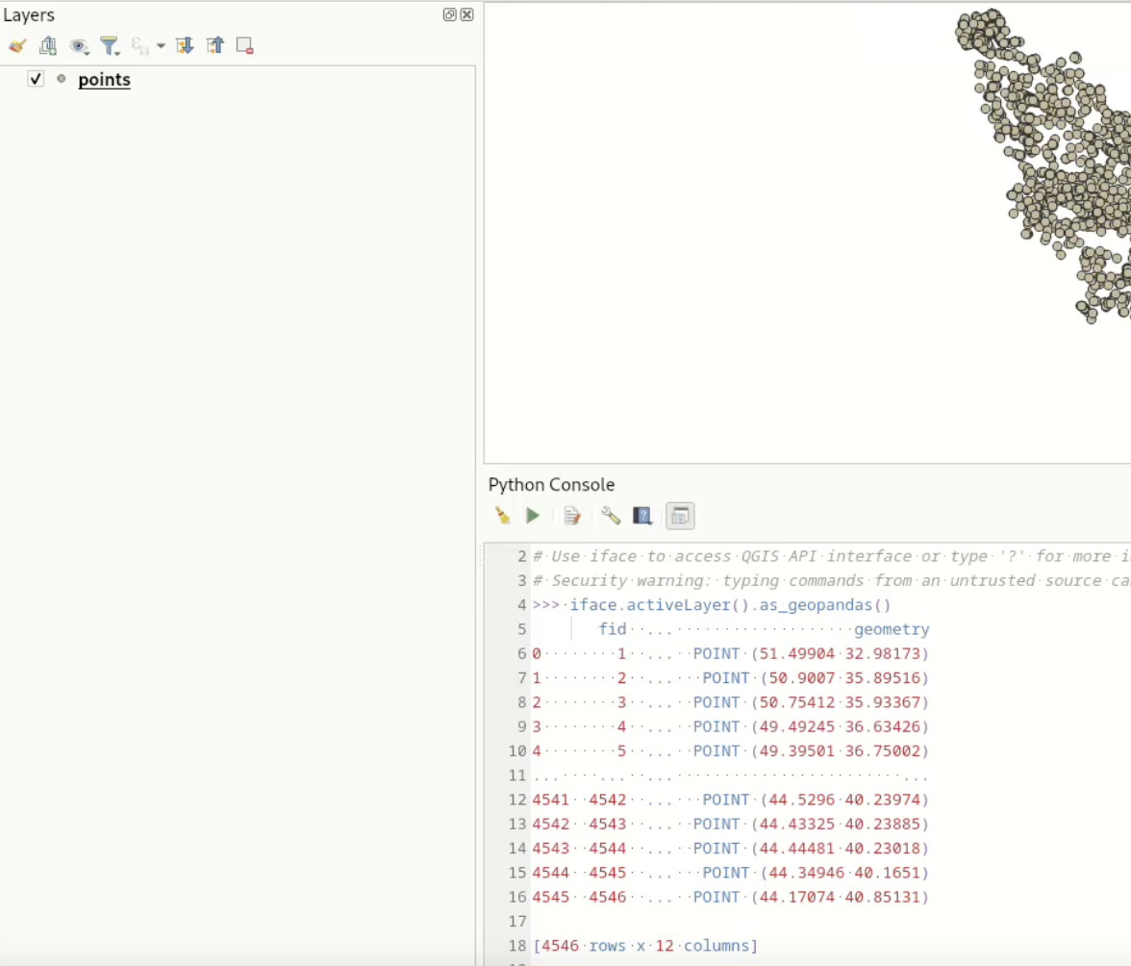Image resolution: width=1131 pixels, height=966 pixels.
Task: Click Remove Layer/Group icon
Action: click(244, 45)
